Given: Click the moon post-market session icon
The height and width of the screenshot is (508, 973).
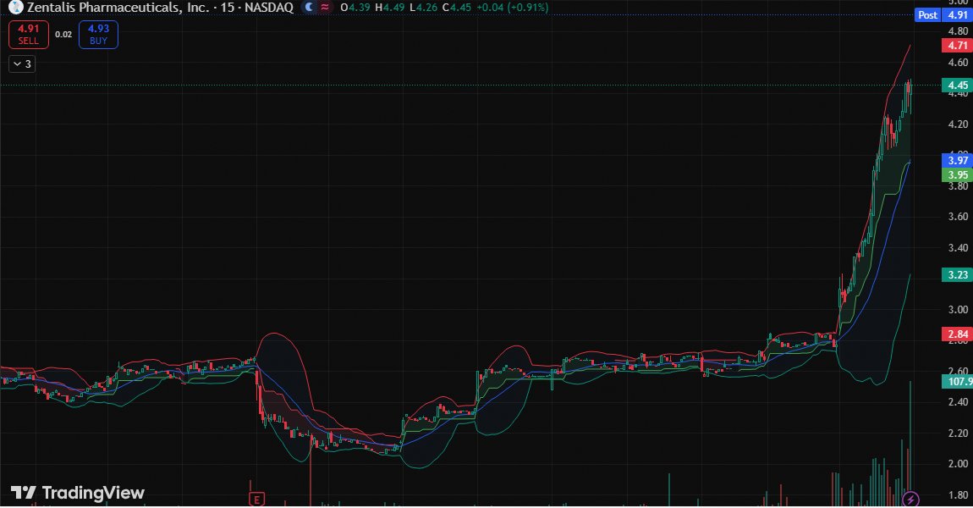Looking at the screenshot, I should click(x=309, y=8).
